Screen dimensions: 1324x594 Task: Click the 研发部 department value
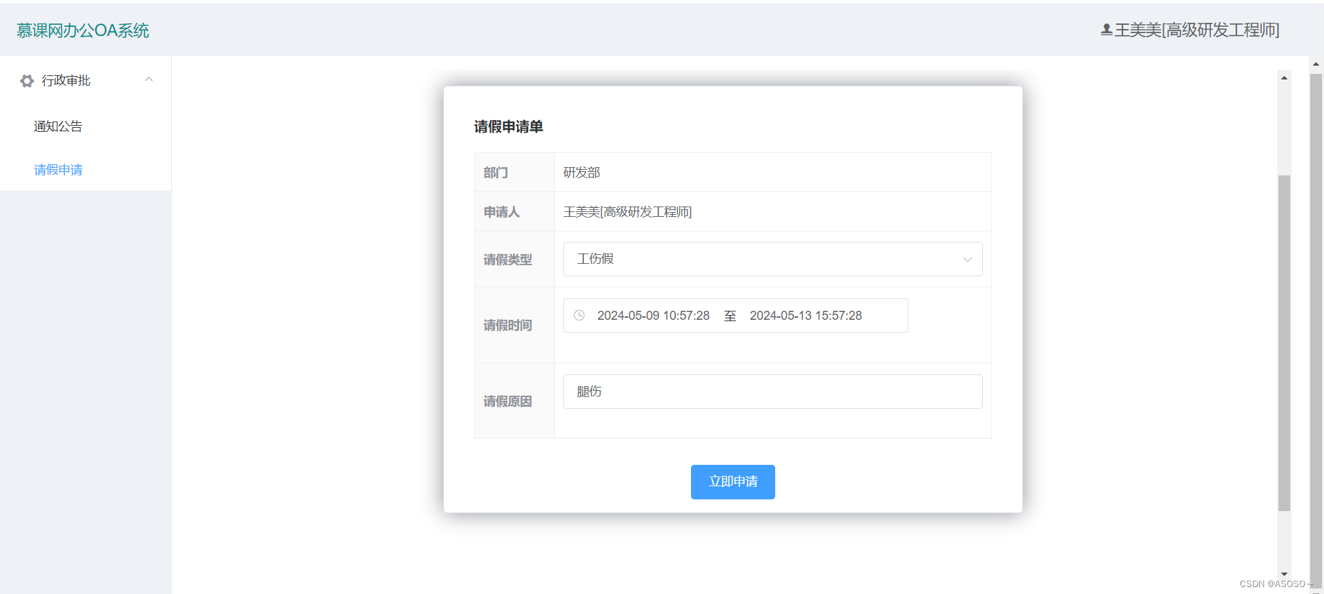click(x=582, y=173)
